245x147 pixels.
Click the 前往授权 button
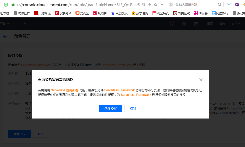110,108
